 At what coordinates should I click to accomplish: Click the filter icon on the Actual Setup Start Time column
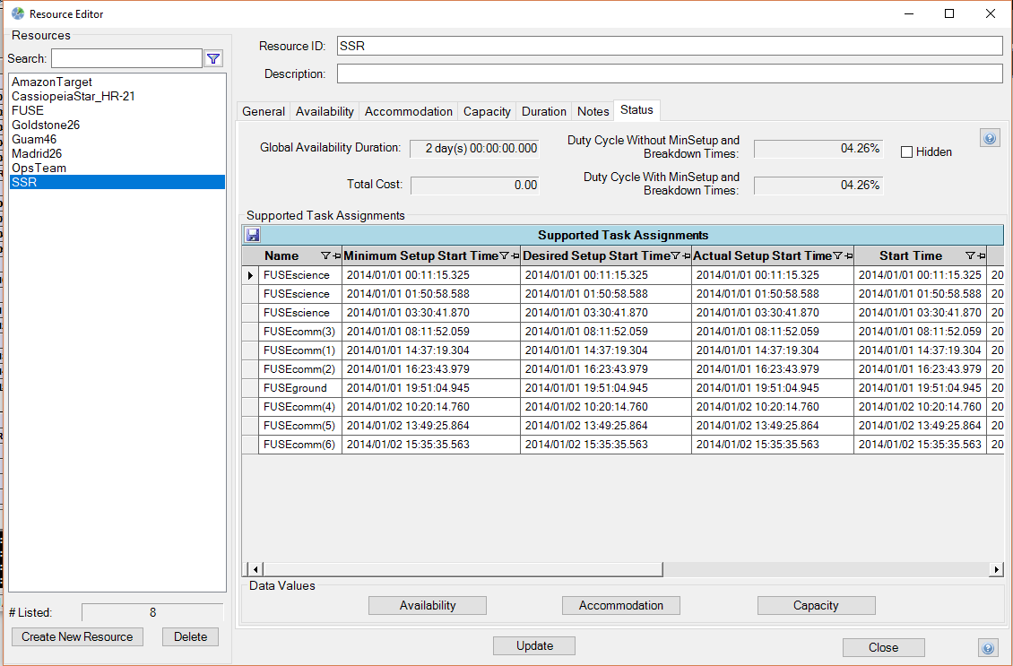tap(837, 256)
